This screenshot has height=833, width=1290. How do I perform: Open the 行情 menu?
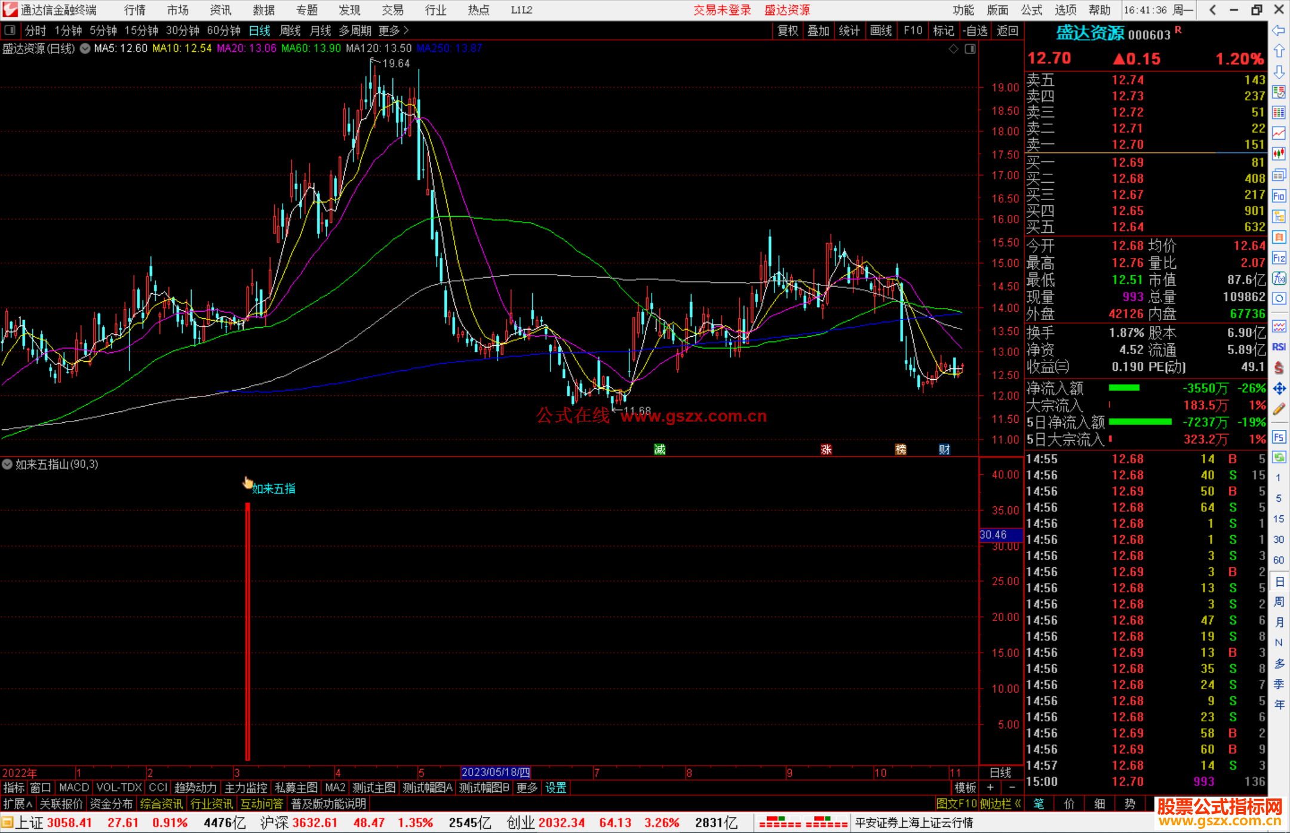coord(135,10)
